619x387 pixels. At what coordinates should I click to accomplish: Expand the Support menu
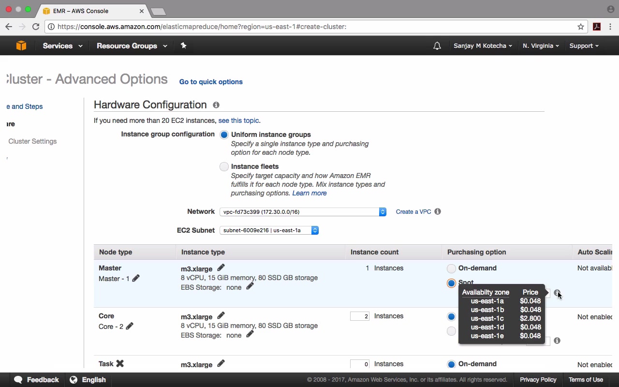tap(584, 46)
